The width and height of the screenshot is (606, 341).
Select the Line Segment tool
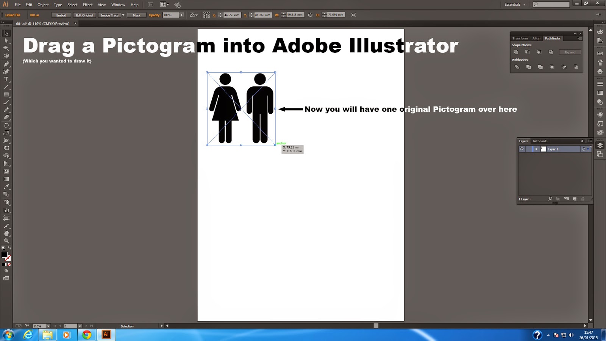(x=6, y=87)
